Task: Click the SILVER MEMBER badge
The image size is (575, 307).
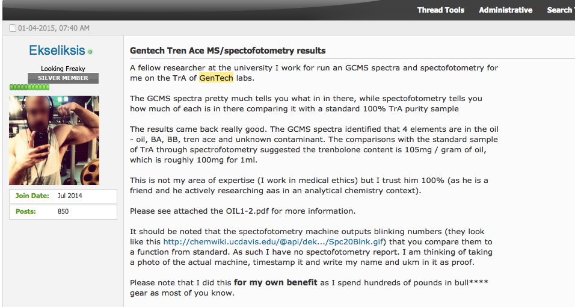Action: [63, 78]
